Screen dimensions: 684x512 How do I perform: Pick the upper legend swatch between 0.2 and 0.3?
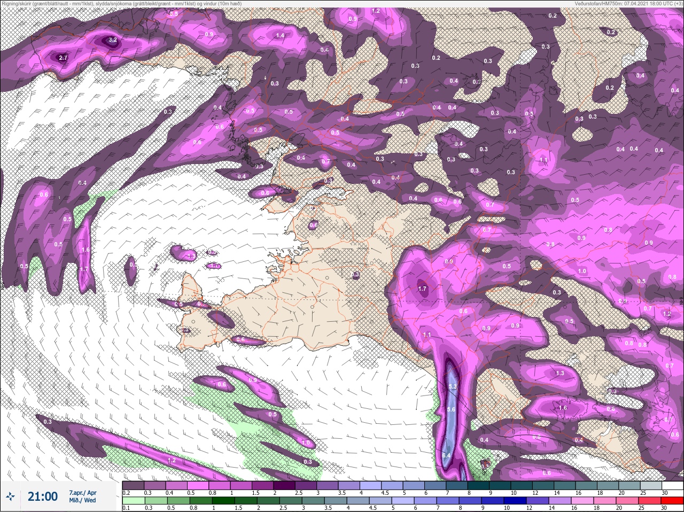[x=133, y=485]
